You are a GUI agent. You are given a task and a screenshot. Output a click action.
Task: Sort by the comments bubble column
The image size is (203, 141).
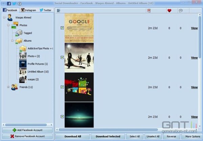(x=181, y=11)
